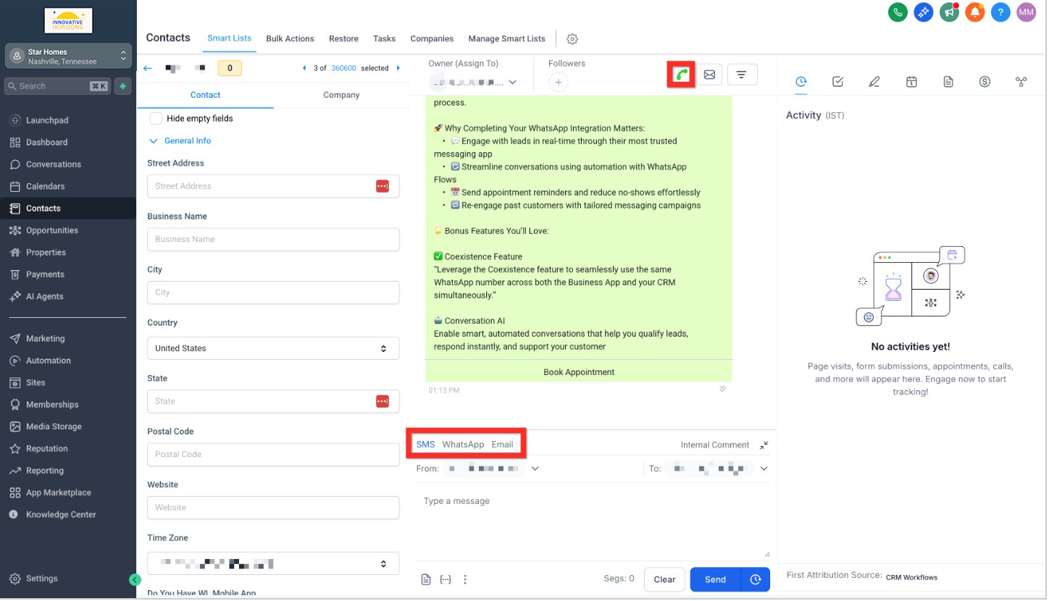This screenshot has height=601, width=1049.
Task: Schedule message using the clock button
Action: pyautogui.click(x=756, y=580)
